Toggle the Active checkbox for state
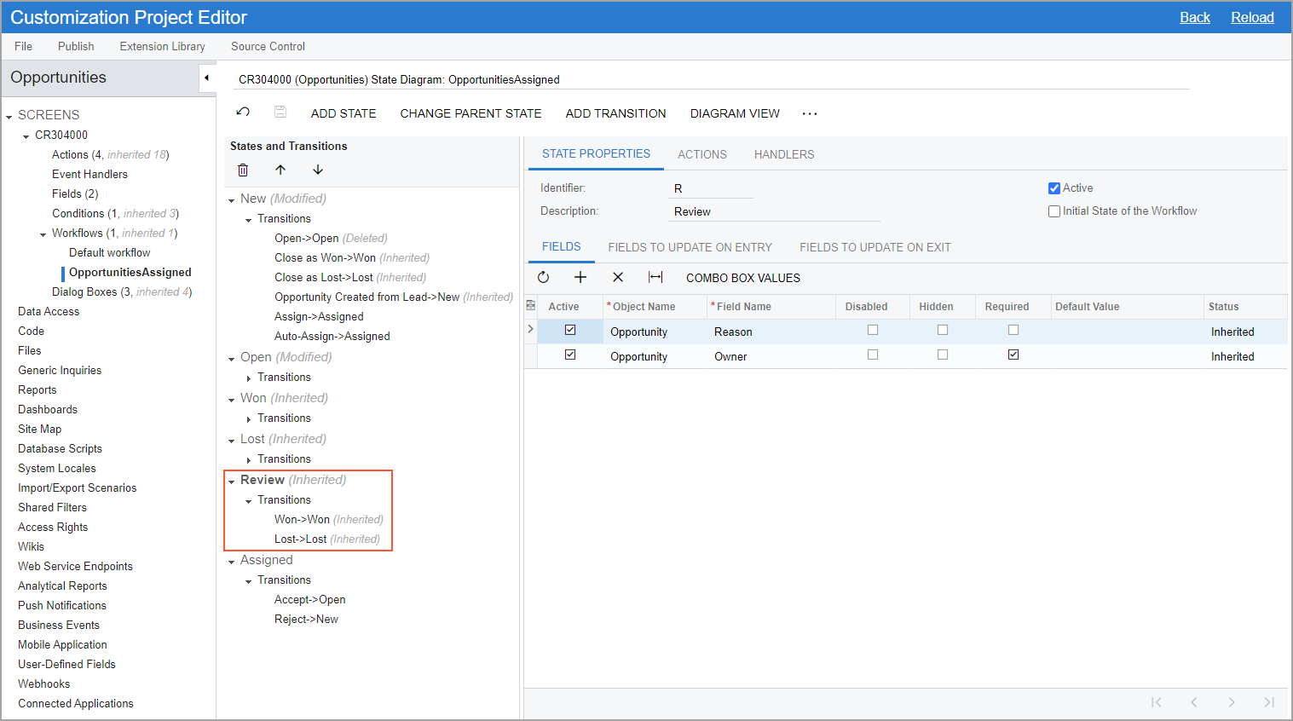The width and height of the screenshot is (1293, 721). [x=1054, y=188]
